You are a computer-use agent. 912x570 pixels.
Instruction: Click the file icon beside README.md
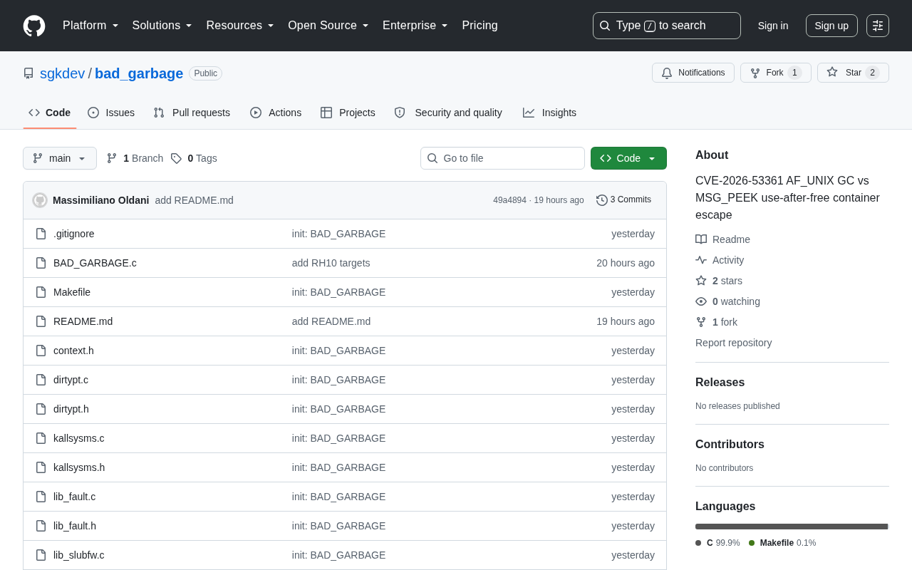point(41,321)
